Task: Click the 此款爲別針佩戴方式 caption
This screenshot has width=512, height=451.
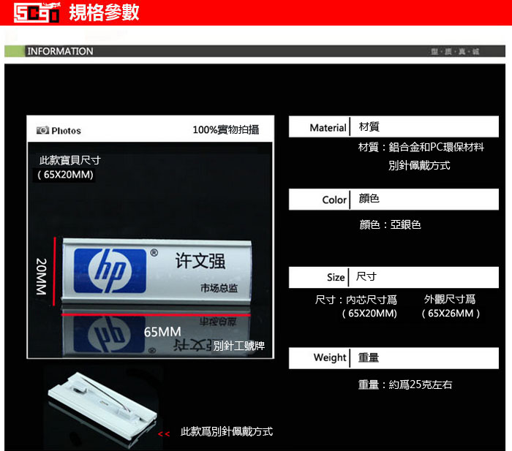Action: tap(227, 432)
